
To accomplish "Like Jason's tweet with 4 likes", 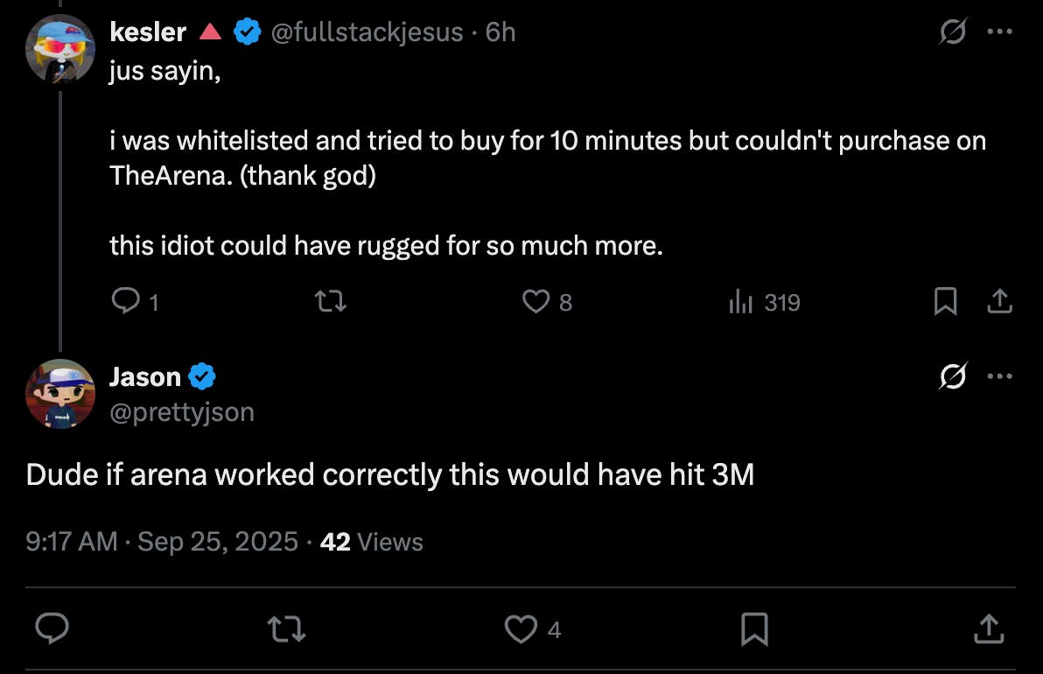I will [522, 628].
